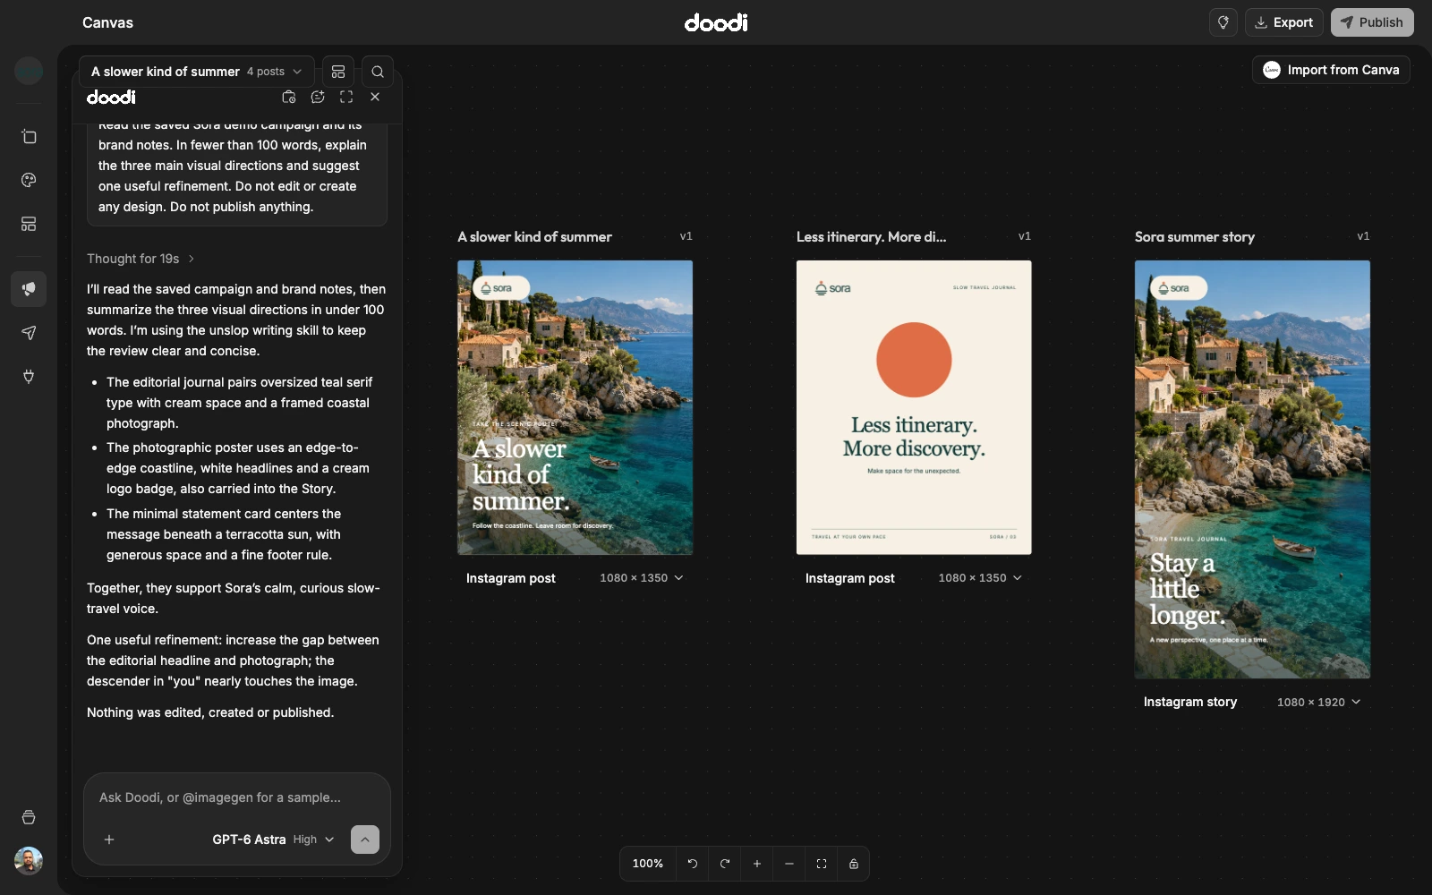
Task: Start a new chat in doodi panel
Action: point(318,97)
